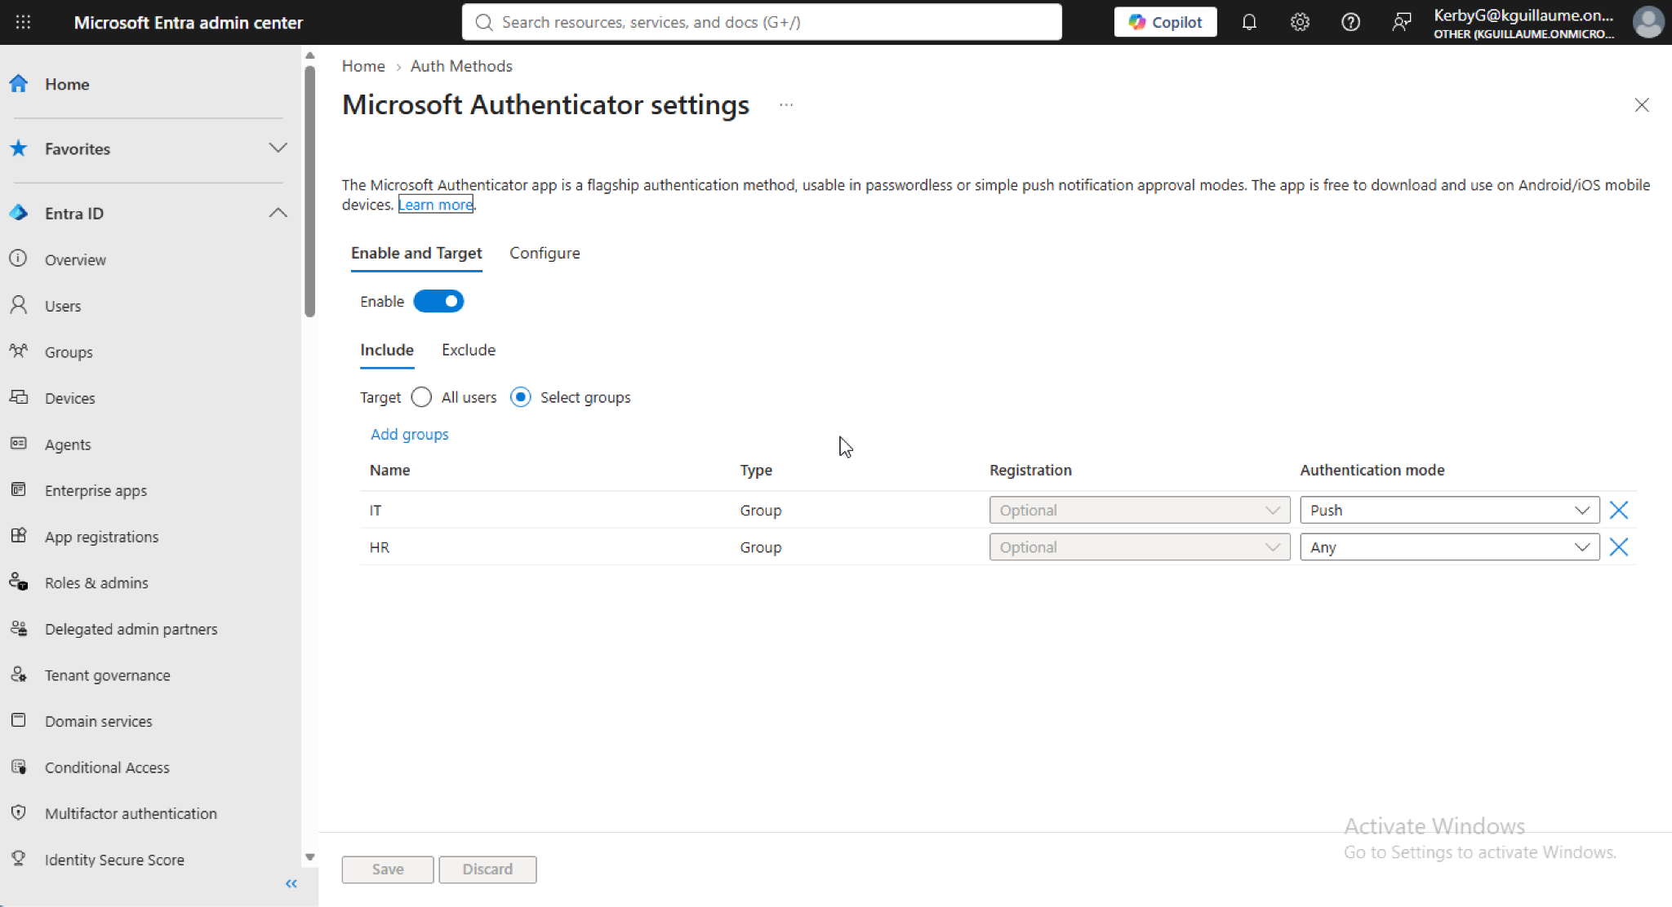The width and height of the screenshot is (1672, 907).
Task: Close the Authenticator settings pane
Action: click(x=1642, y=105)
